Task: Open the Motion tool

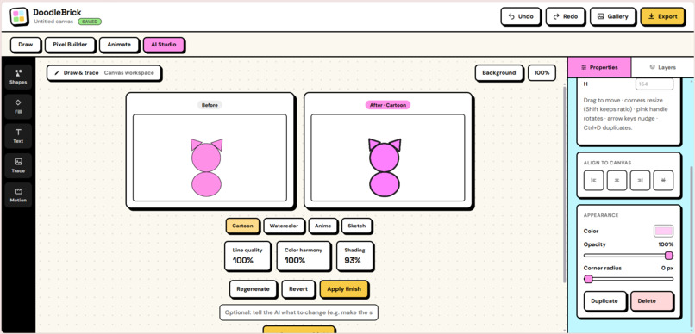Action: tap(18, 195)
